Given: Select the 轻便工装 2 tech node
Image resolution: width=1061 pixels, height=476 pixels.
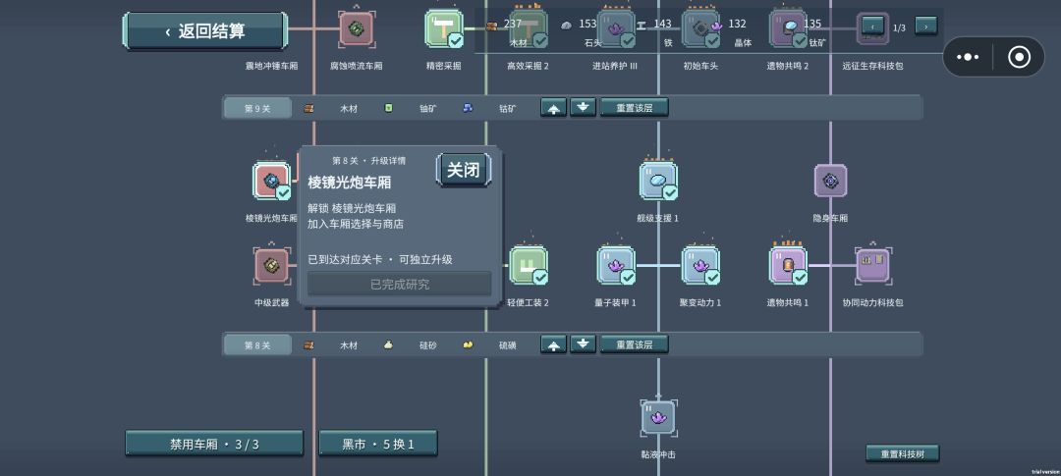Looking at the screenshot, I should [529, 265].
